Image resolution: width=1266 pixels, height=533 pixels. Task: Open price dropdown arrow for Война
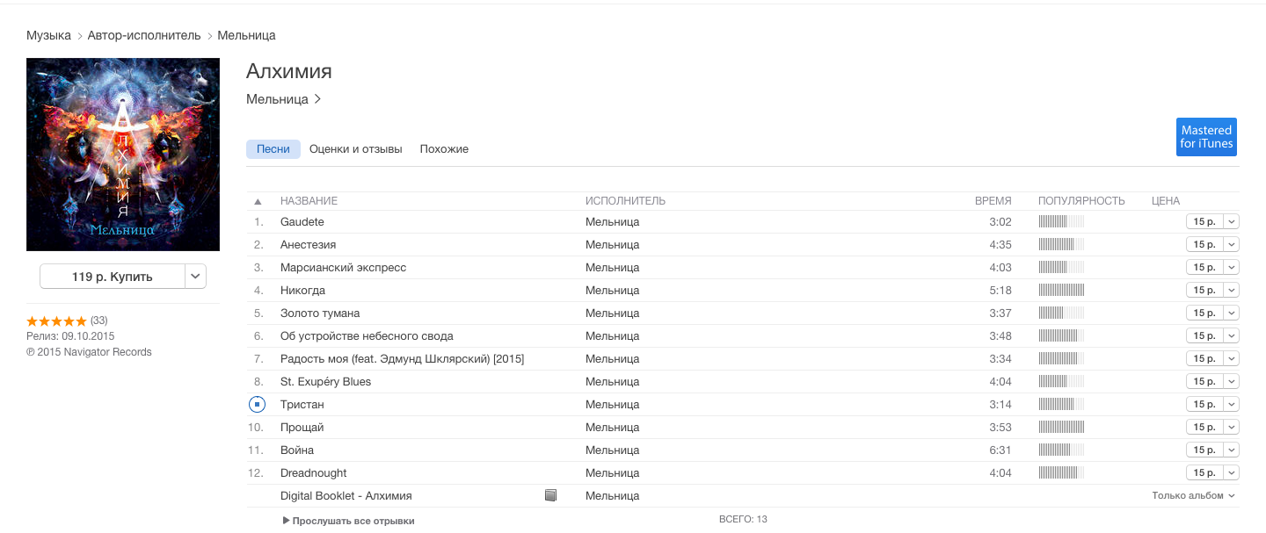[x=1232, y=450]
